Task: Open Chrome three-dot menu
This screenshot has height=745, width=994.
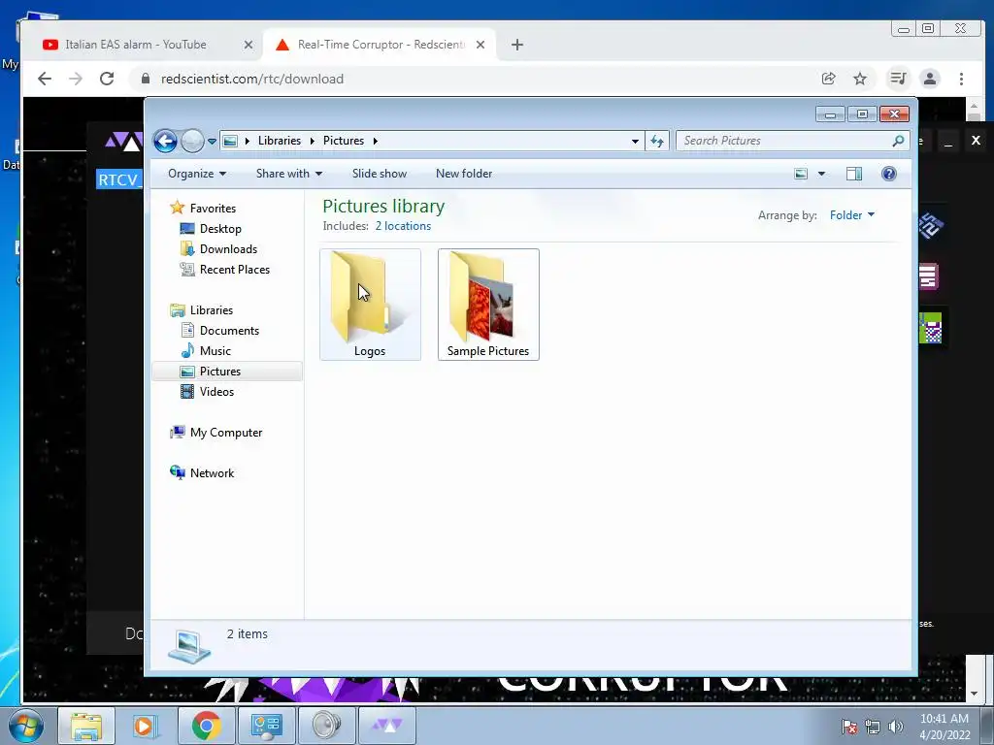Action: click(x=962, y=79)
